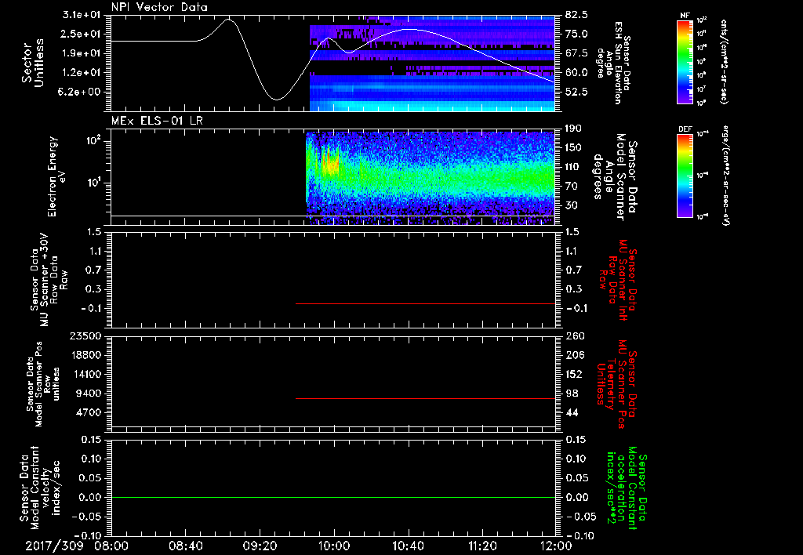Click the 11:20 time tick label
Viewport: 803px width, 555px height.
point(482,546)
